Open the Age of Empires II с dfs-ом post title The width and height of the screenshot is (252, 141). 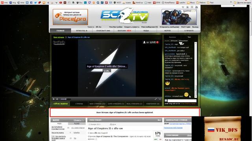(105, 128)
